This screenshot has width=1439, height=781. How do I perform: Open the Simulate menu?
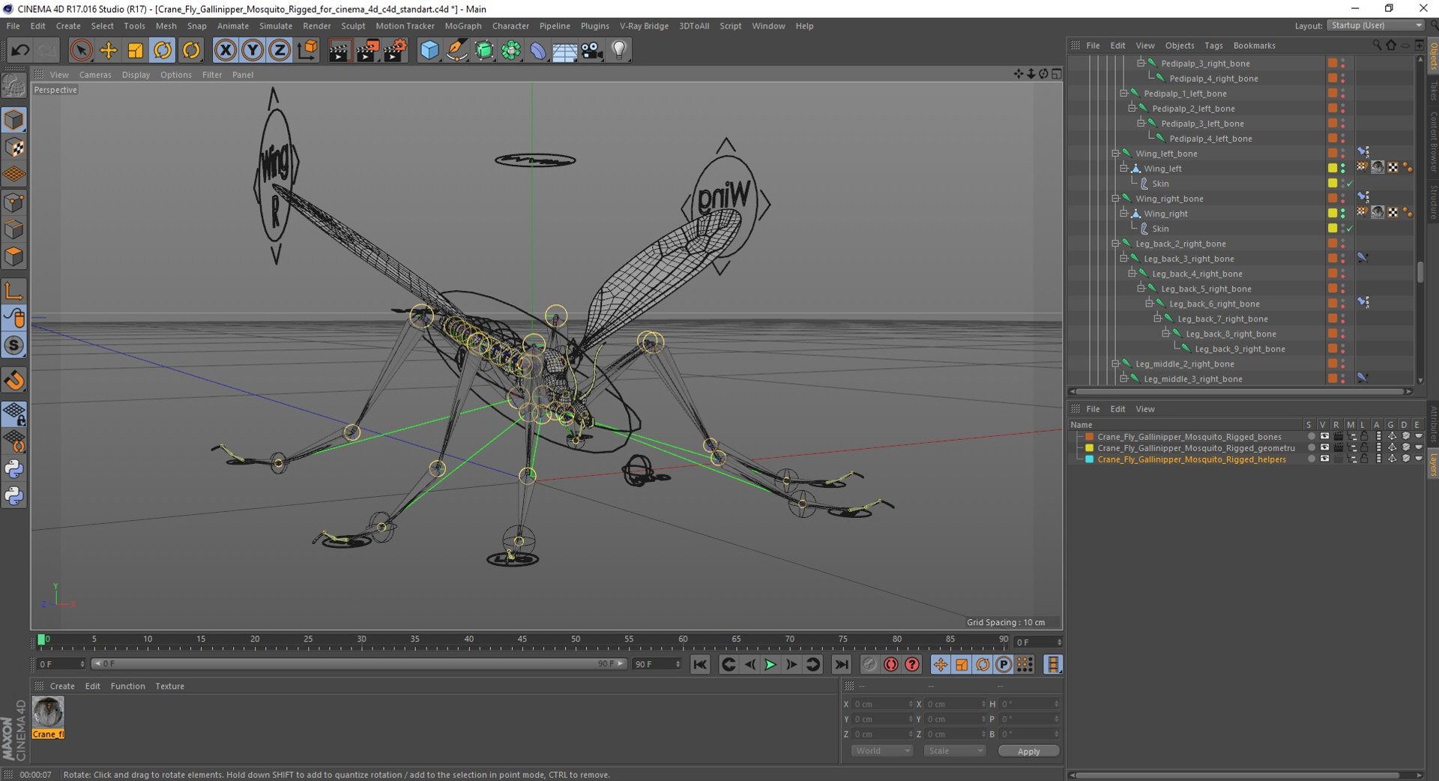pos(275,25)
